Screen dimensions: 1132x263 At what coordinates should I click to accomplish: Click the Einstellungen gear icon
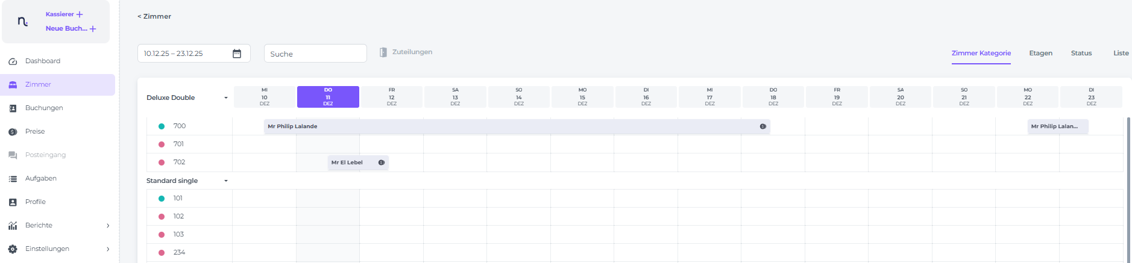(x=13, y=249)
